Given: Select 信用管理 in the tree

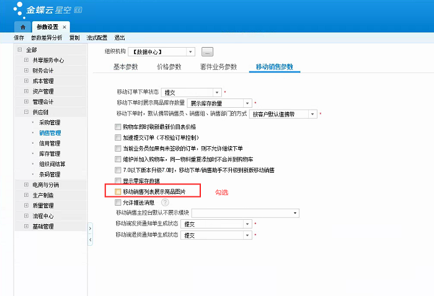Looking at the screenshot, I should pos(50,143).
